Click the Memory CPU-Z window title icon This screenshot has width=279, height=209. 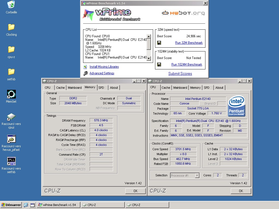coord(44,81)
